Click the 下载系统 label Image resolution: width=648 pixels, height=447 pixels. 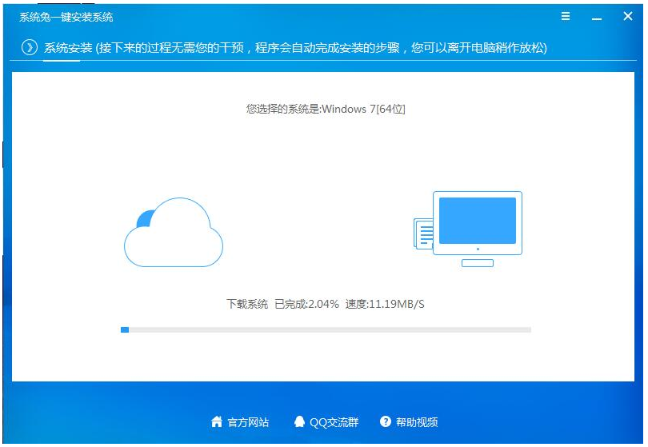[247, 304]
